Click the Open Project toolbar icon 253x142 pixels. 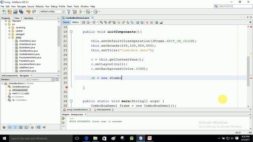pos(15,11)
